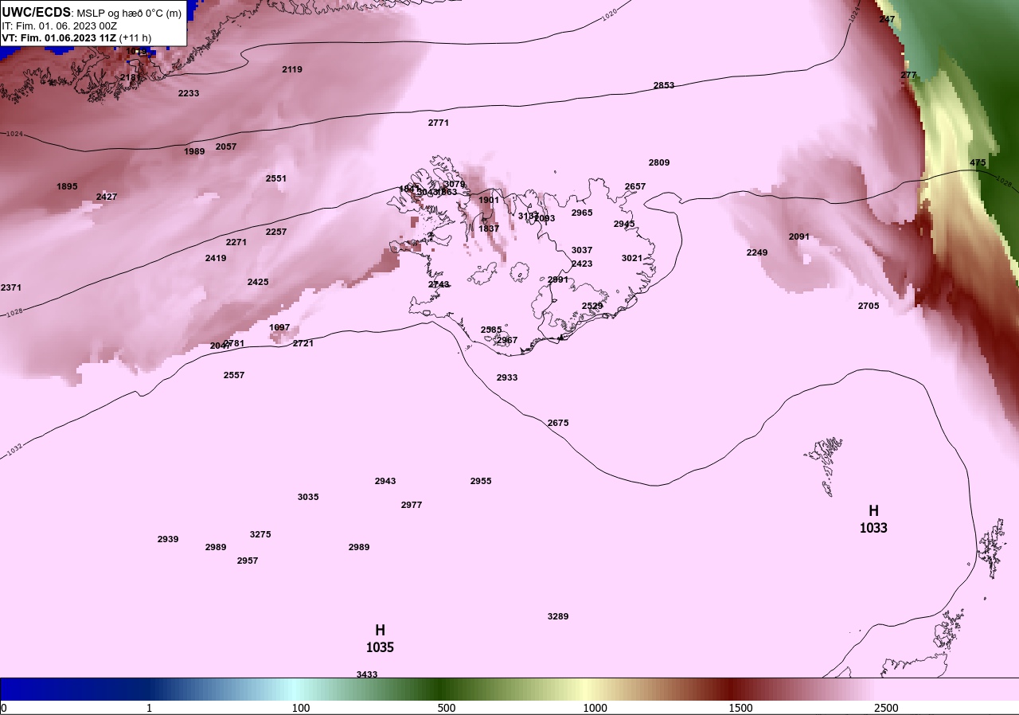Click the value 2419 on the map
The width and height of the screenshot is (1019, 715).
point(216,258)
